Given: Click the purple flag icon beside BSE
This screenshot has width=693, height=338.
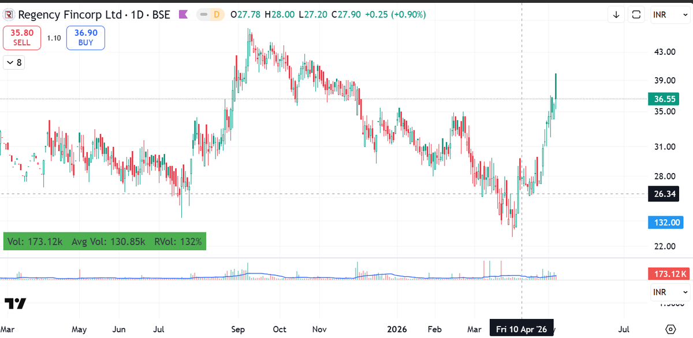Looking at the screenshot, I should 182,14.
